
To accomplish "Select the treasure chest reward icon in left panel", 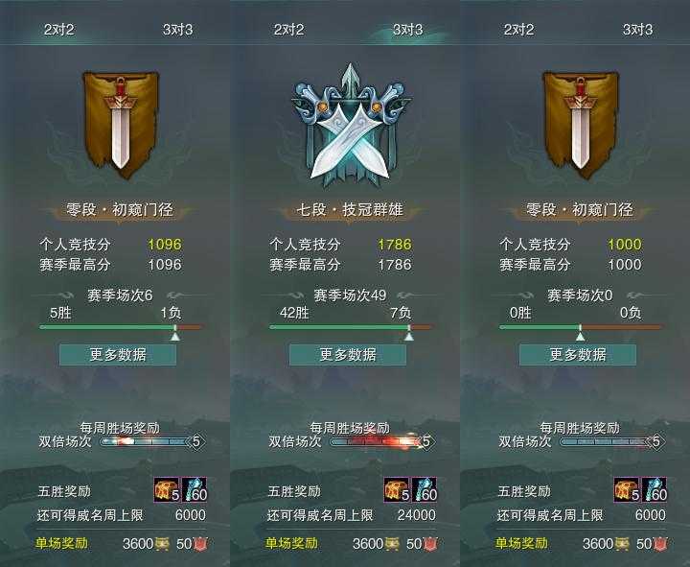I will pos(167,489).
